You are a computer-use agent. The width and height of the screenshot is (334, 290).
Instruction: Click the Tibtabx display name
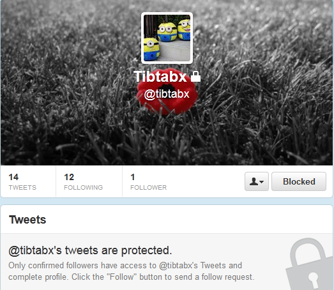160,77
